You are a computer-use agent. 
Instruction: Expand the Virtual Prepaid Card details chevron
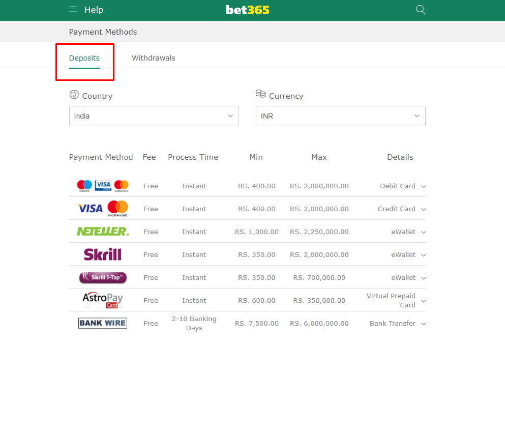[x=424, y=301]
